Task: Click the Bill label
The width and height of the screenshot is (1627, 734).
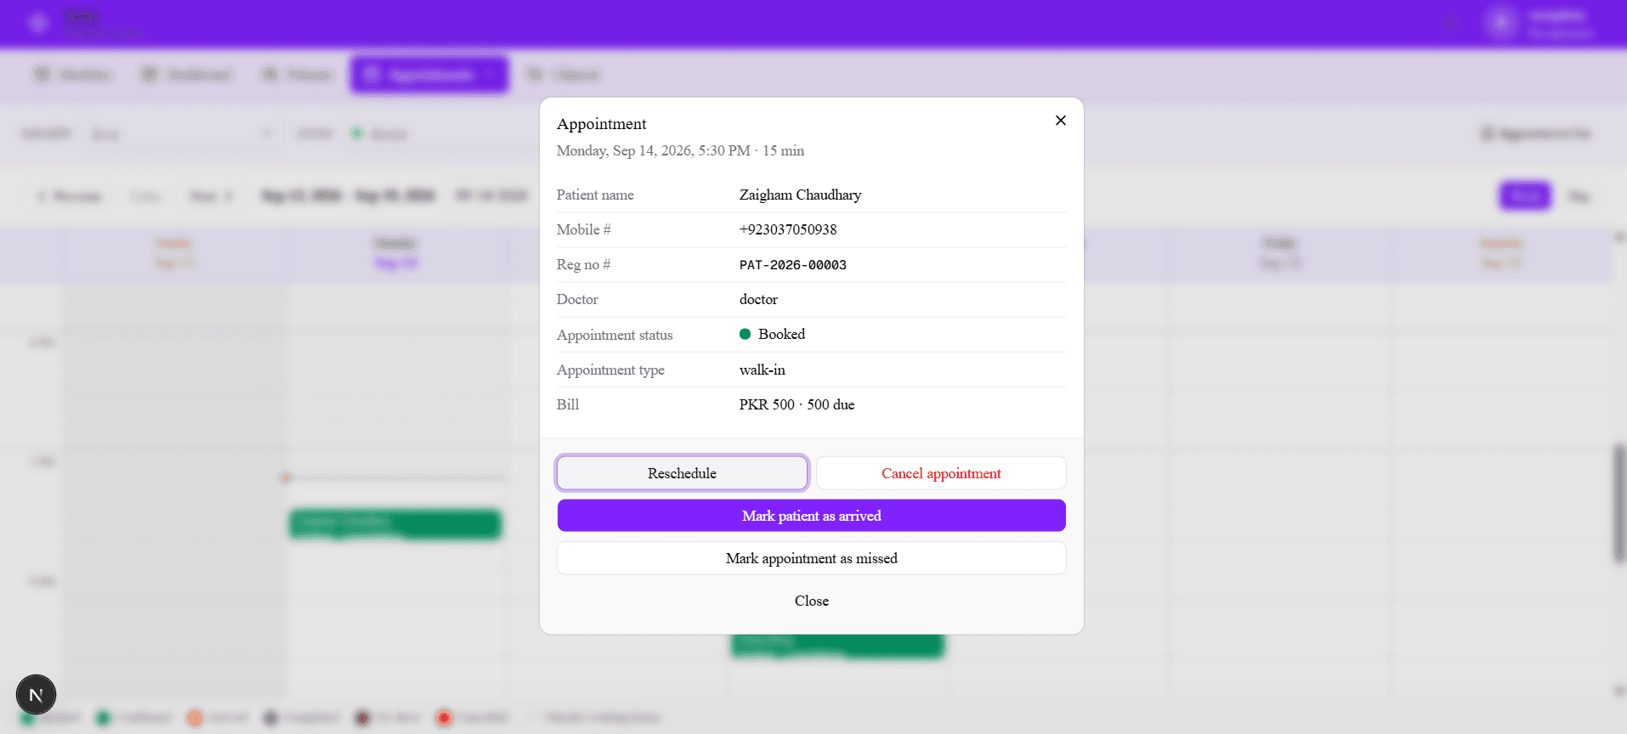Action: pyautogui.click(x=568, y=404)
